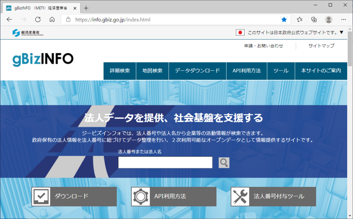Image resolution: width=353 pixels, height=219 pixels.
Task: Click the 法人番号または法人名 search field
Action: click(165, 162)
